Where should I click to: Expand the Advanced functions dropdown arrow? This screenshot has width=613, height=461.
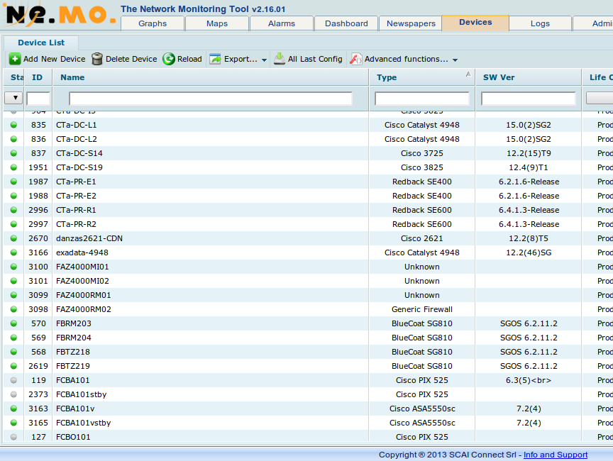(x=455, y=60)
